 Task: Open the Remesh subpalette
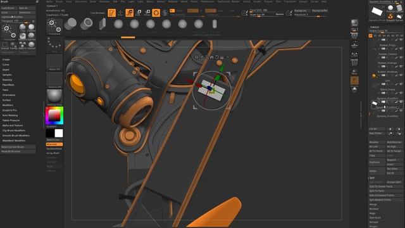[374, 222]
